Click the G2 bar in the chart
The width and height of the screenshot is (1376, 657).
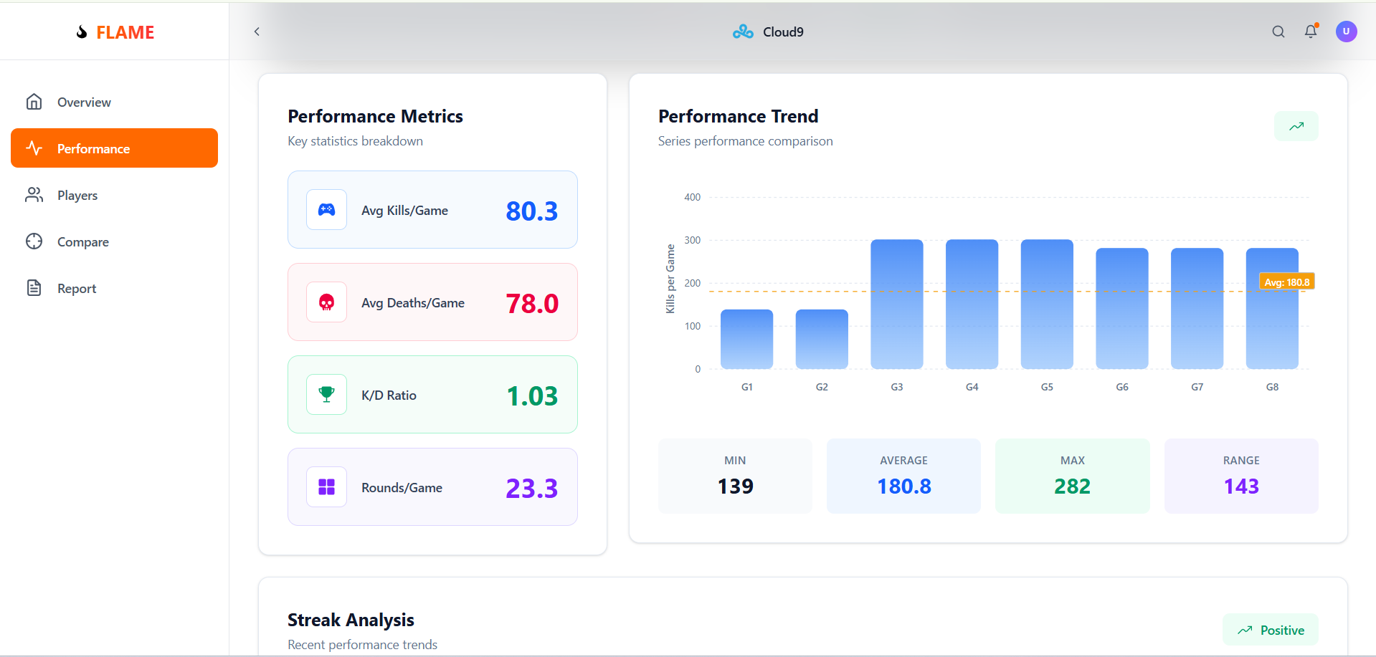[x=822, y=340]
